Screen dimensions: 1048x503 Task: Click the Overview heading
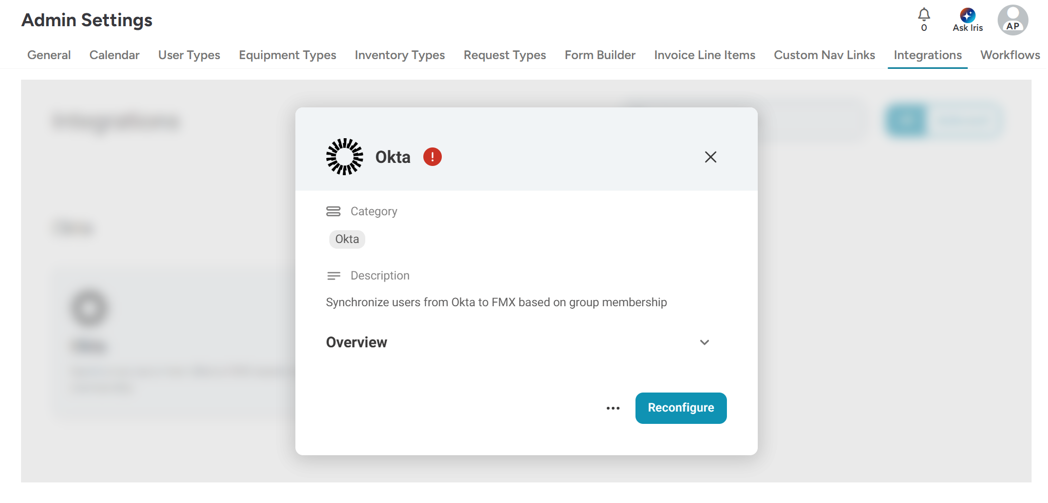coord(357,343)
